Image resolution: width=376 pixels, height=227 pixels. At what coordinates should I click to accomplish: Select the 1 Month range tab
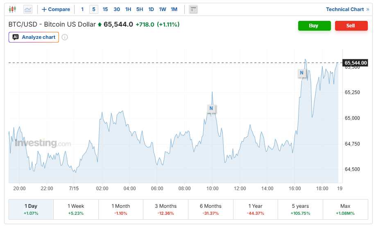[121, 209]
